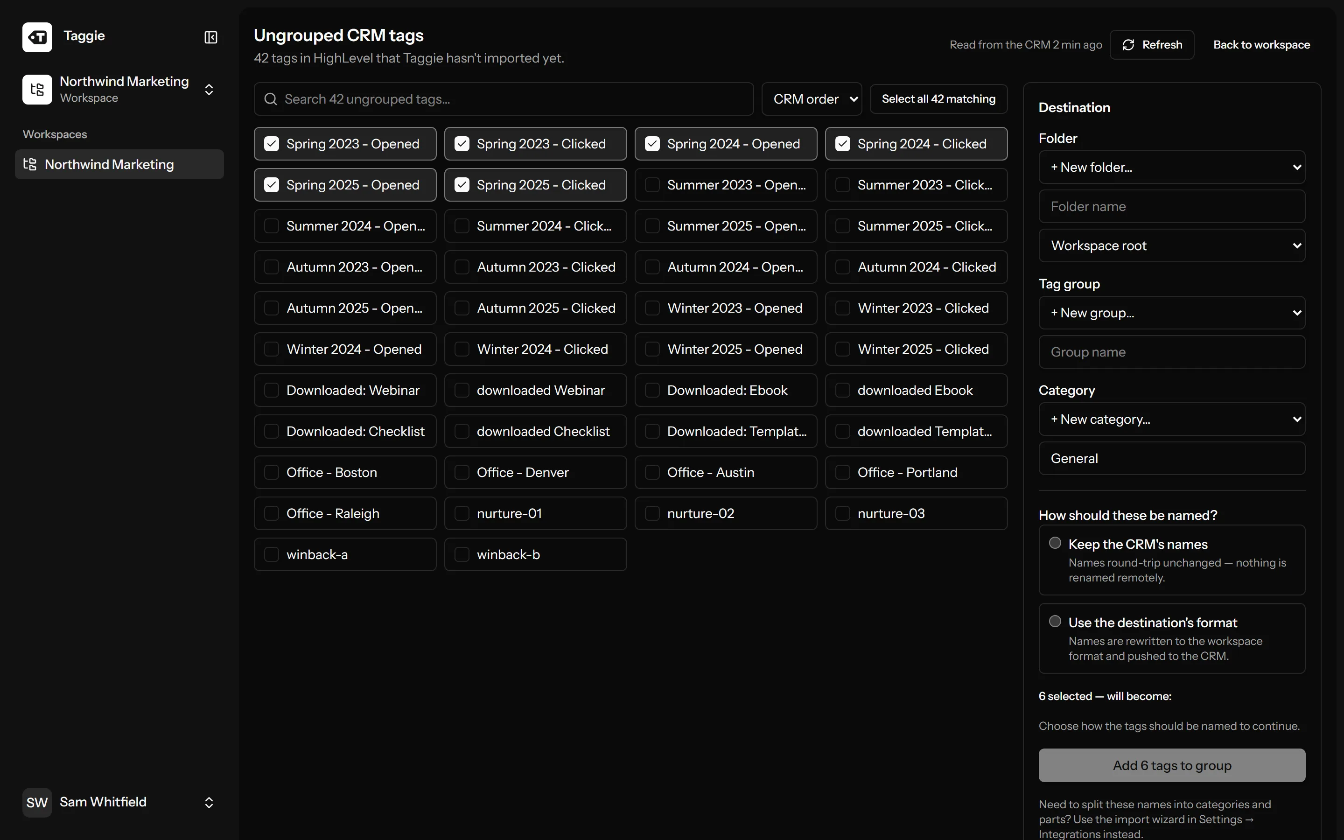
Task: Click the Group name input
Action: coord(1172,352)
